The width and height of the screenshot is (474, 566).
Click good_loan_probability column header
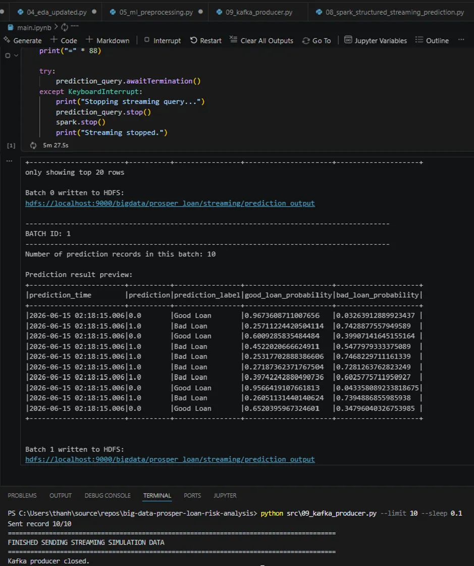tap(288, 295)
